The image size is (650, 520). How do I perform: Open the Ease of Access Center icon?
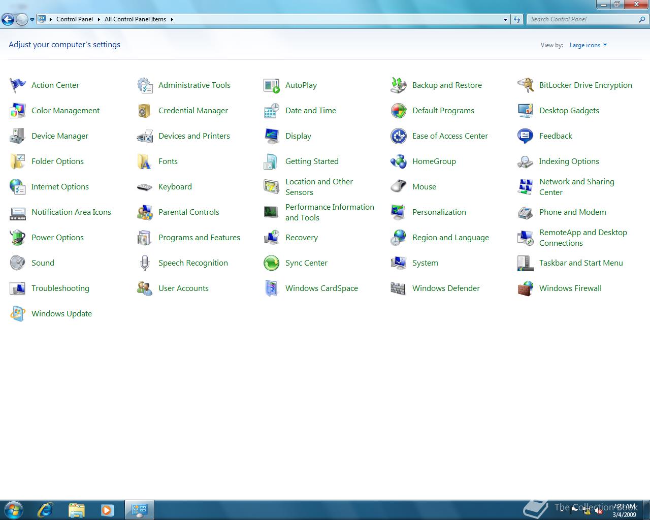tap(399, 136)
